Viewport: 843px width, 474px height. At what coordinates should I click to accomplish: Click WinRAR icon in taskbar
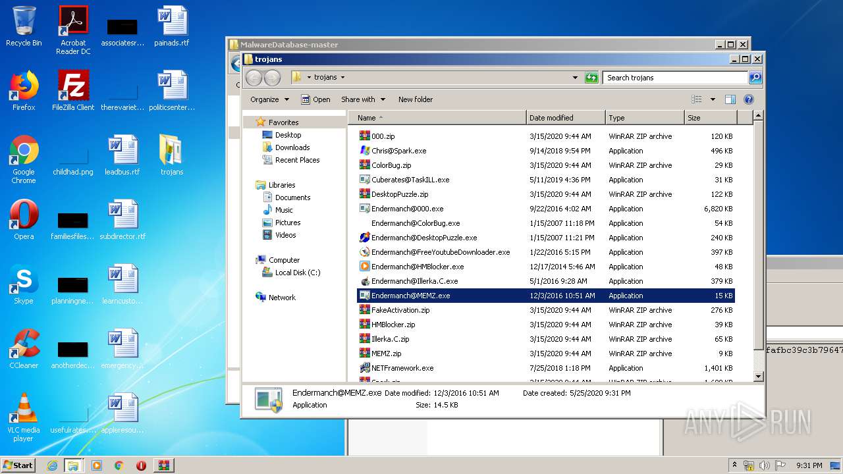[x=163, y=465]
